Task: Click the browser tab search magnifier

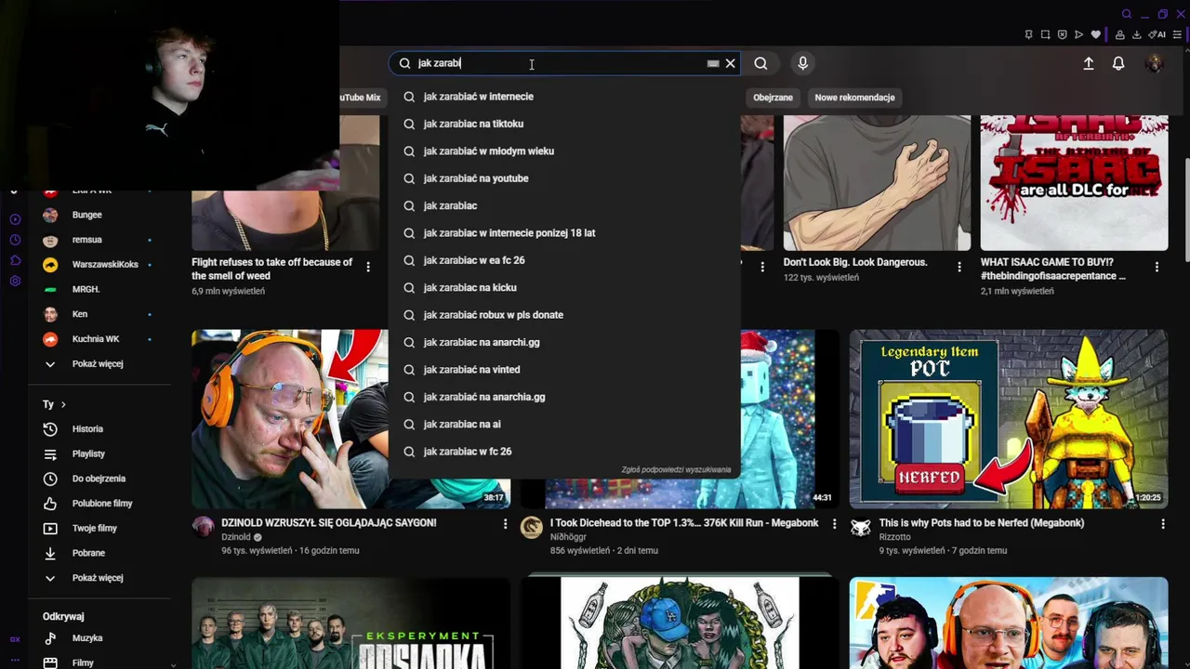Action: point(1127,14)
